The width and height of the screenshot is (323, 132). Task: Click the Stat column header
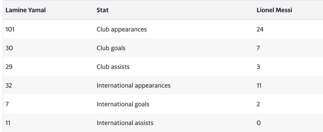tap(102, 10)
